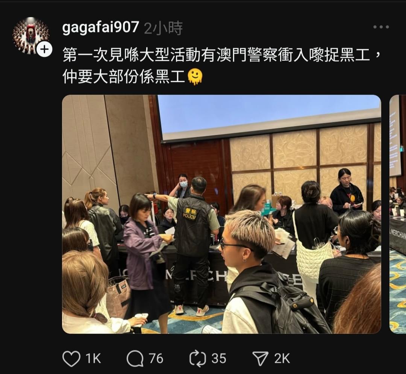Tap the POLICE vest in the photo
406x374 pixels.
click(x=192, y=225)
